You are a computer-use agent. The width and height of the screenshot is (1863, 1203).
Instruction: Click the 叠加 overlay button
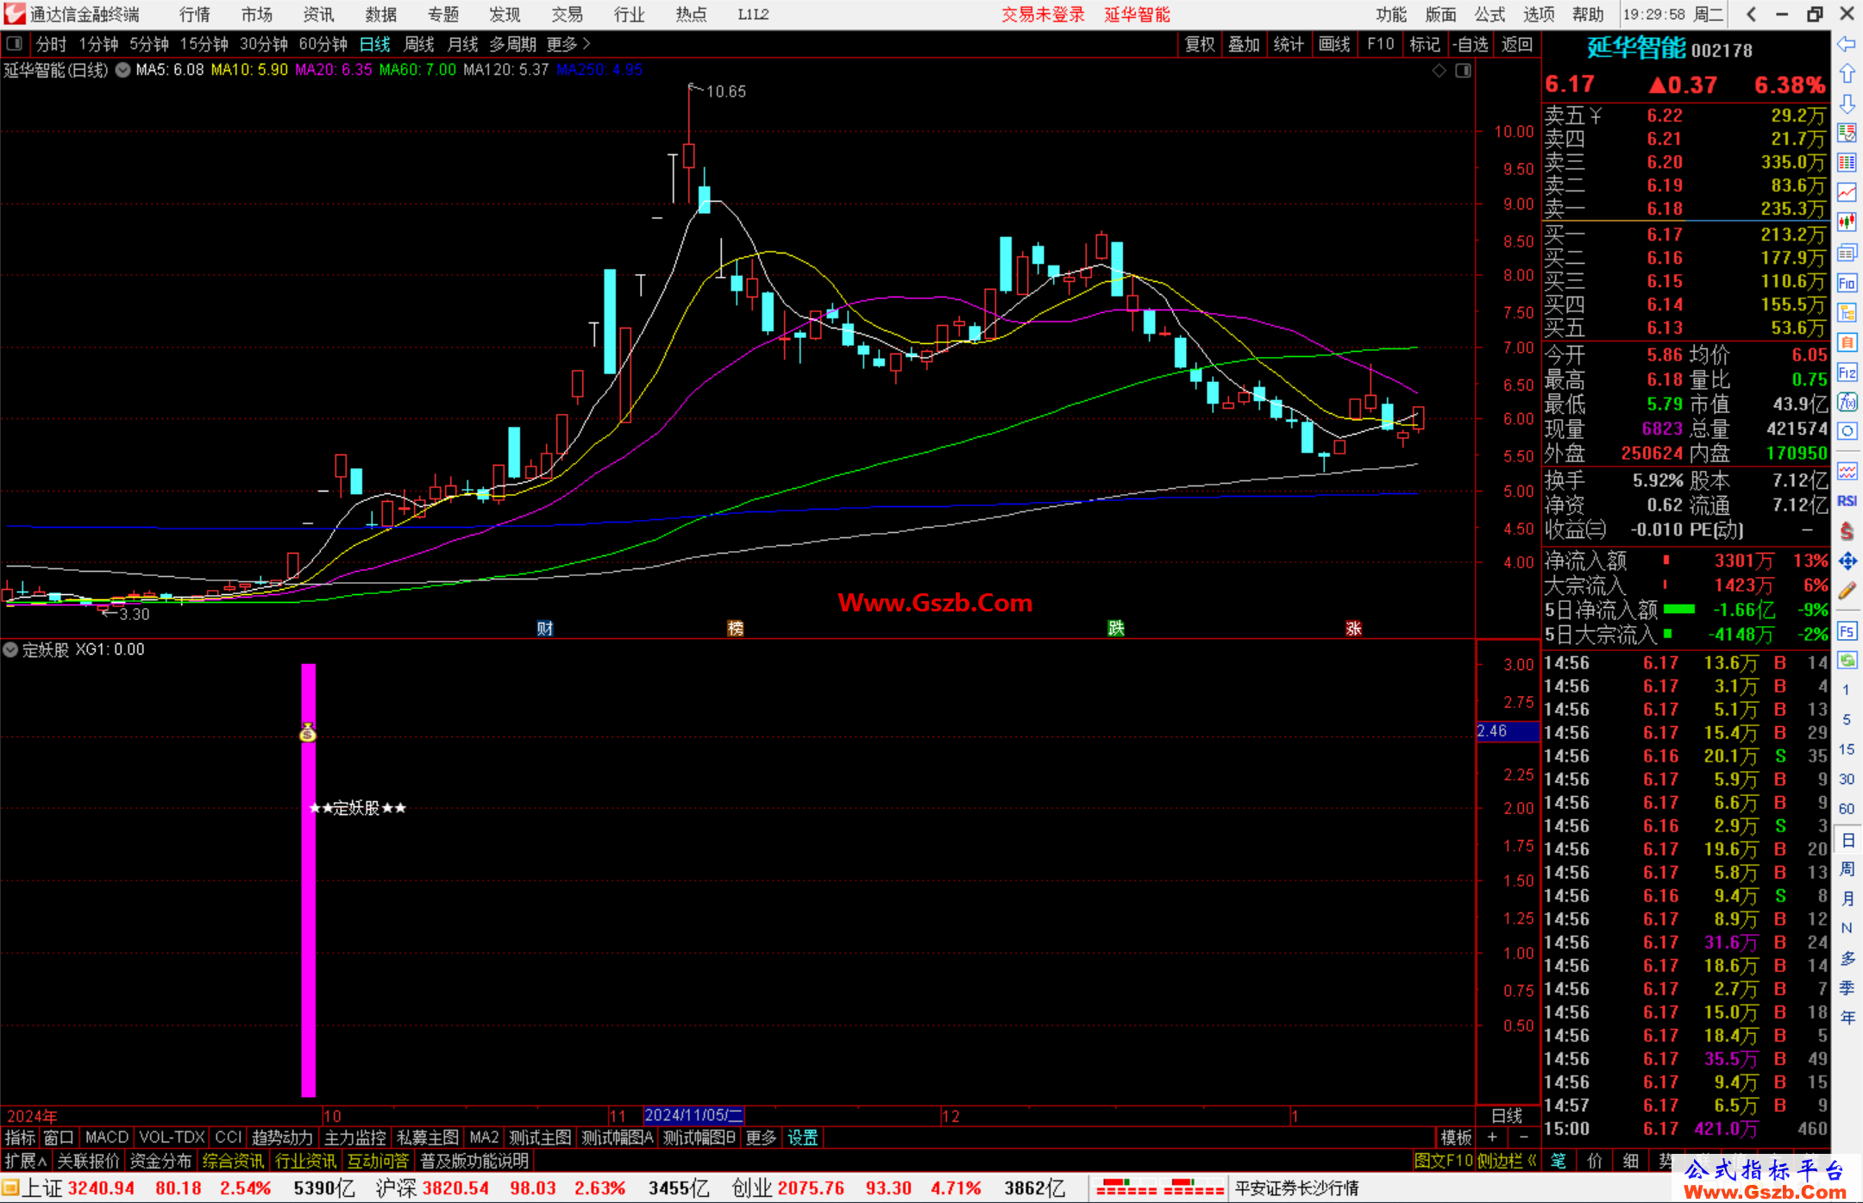click(1244, 44)
